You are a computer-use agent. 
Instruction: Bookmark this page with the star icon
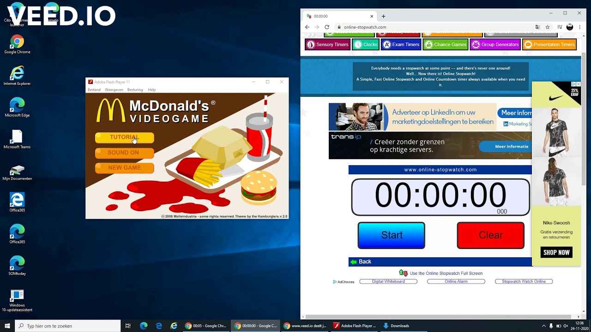548,27
